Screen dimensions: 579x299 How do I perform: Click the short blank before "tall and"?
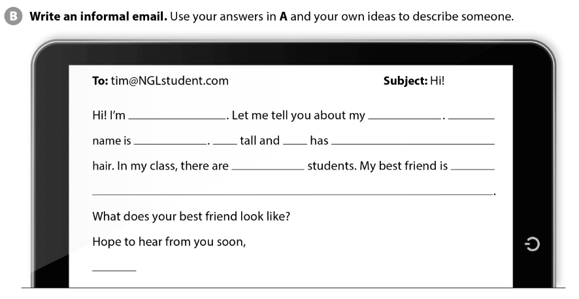pos(224,143)
